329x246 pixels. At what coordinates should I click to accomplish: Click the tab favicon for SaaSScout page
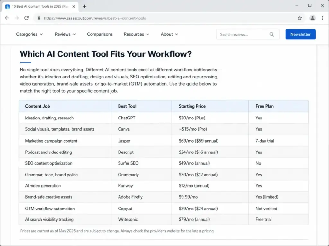(x=8, y=7)
